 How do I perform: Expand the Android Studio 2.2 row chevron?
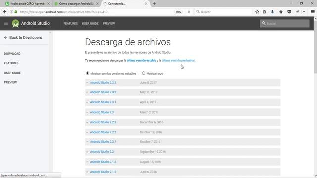pos(87,152)
